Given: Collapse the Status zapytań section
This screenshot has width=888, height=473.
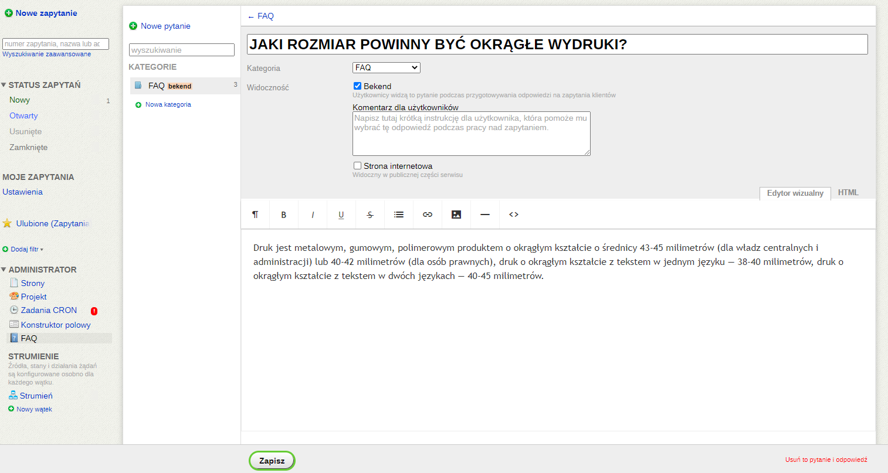Looking at the screenshot, I should click(4, 85).
